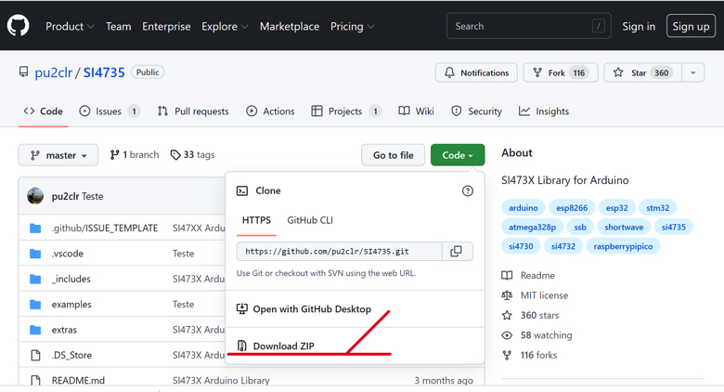The image size is (724, 392).
Task: Open the Wiki tab
Action: 416,111
